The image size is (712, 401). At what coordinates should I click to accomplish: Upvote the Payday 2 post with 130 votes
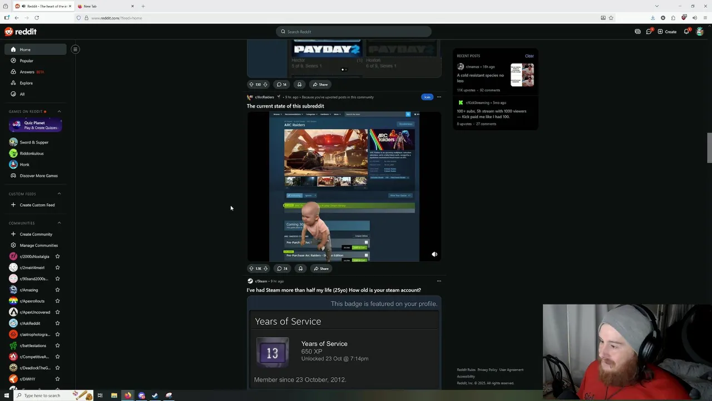251,84
